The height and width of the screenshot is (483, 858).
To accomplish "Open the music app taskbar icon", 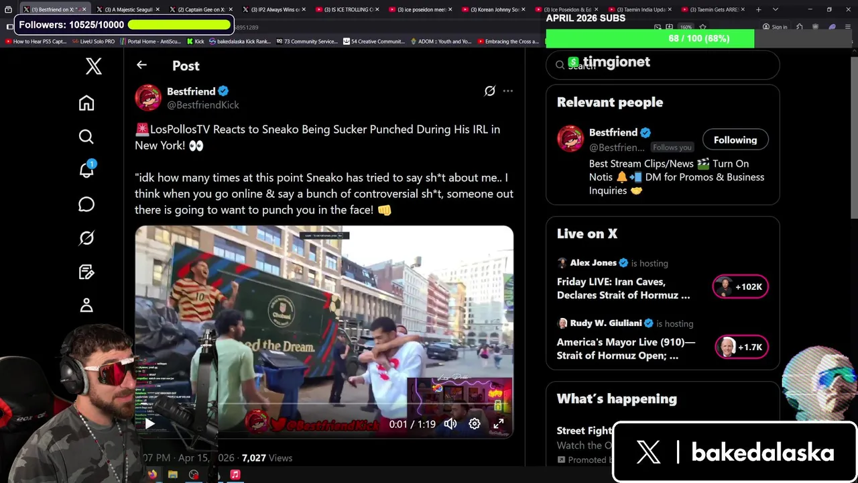I will tap(235, 475).
